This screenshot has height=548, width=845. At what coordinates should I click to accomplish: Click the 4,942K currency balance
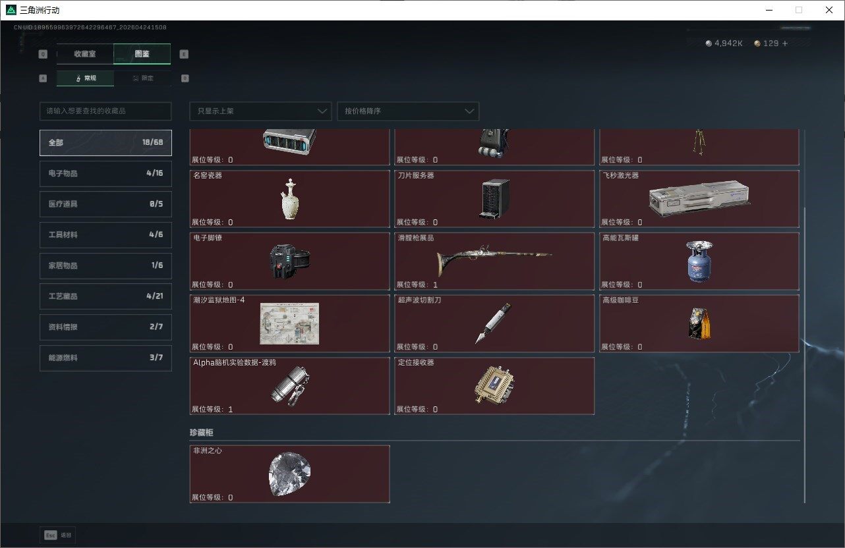(728, 43)
